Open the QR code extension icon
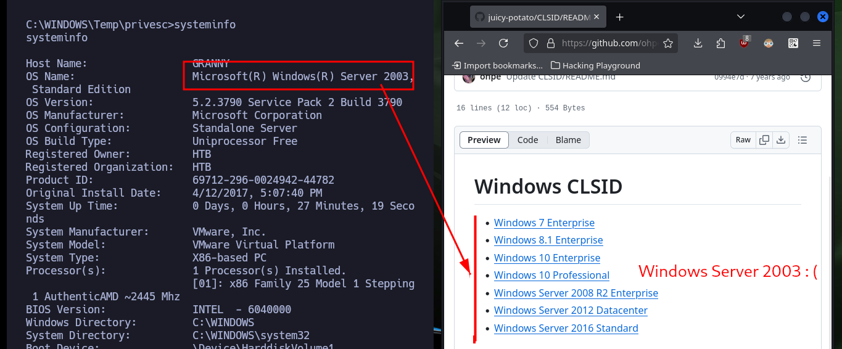This screenshot has height=349, width=842. click(793, 43)
